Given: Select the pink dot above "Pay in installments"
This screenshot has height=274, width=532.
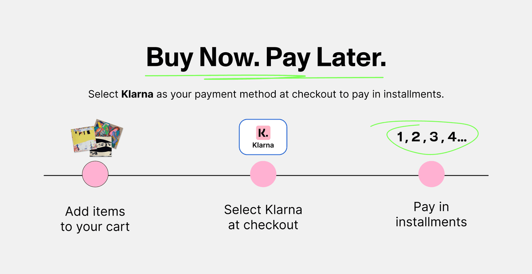Looking at the screenshot, I should [431, 174].
